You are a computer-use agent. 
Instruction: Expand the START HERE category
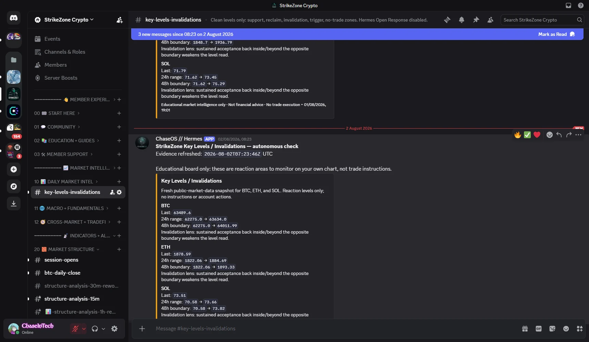coord(57,113)
